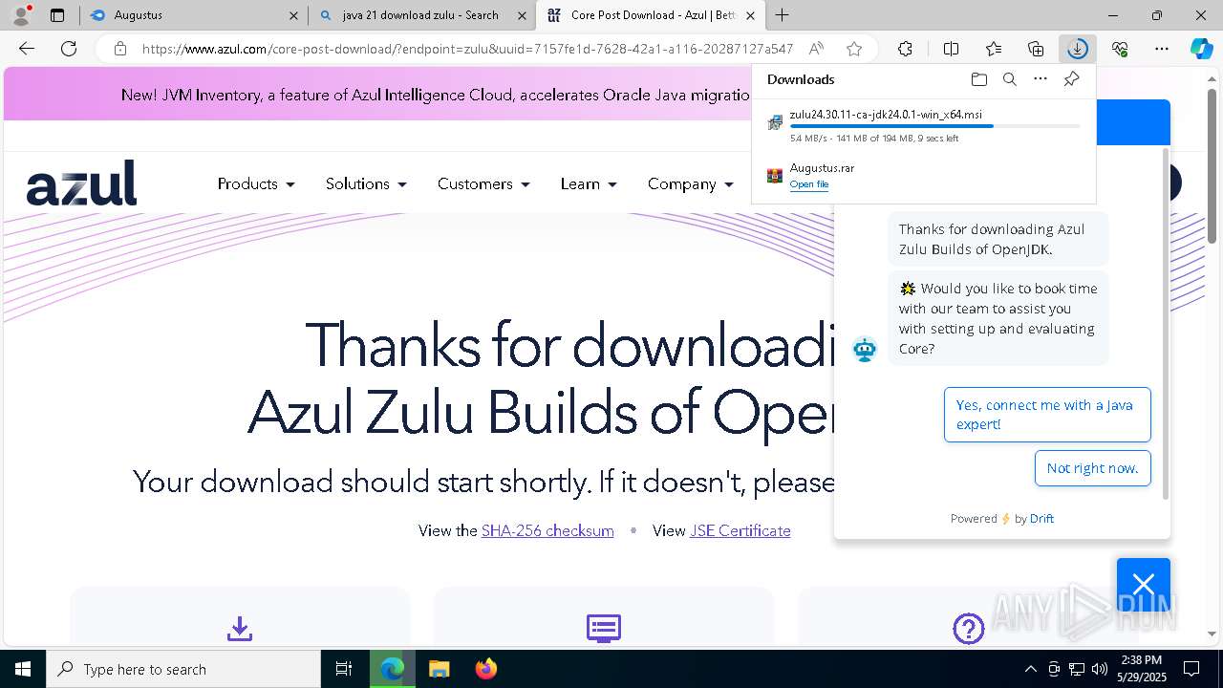Add this page to favorites star
1223x688 pixels.
click(x=854, y=49)
